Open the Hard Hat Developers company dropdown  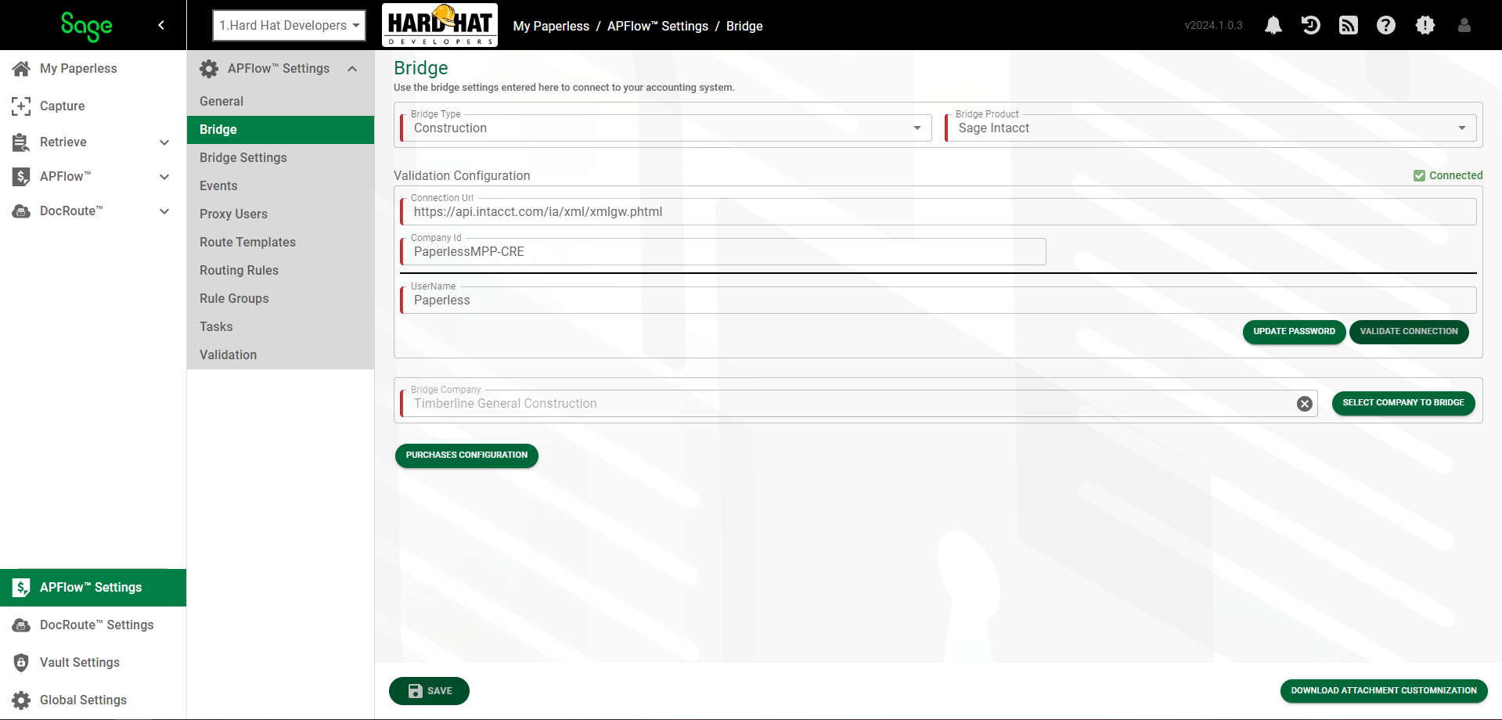[x=289, y=25]
